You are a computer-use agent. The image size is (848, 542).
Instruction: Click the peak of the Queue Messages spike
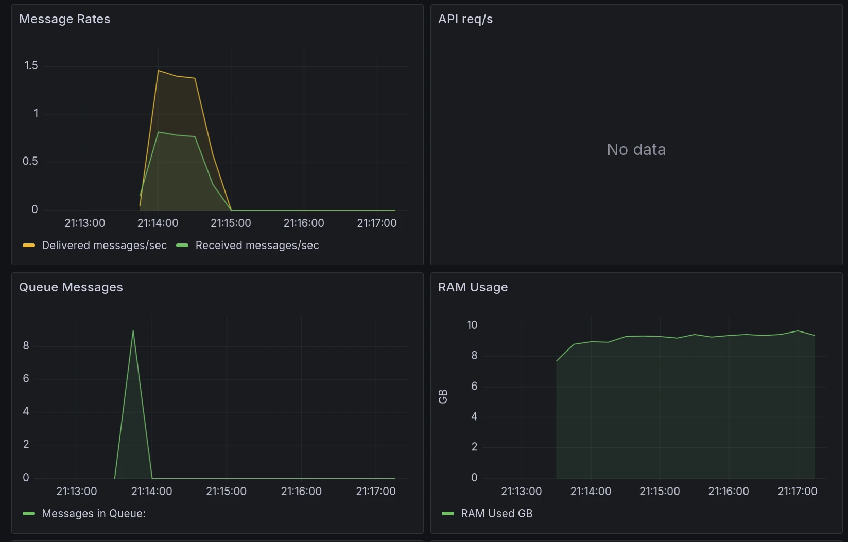click(133, 331)
